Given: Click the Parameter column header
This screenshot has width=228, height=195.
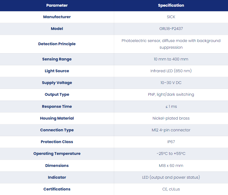Looking at the screenshot, I should (x=57, y=5).
